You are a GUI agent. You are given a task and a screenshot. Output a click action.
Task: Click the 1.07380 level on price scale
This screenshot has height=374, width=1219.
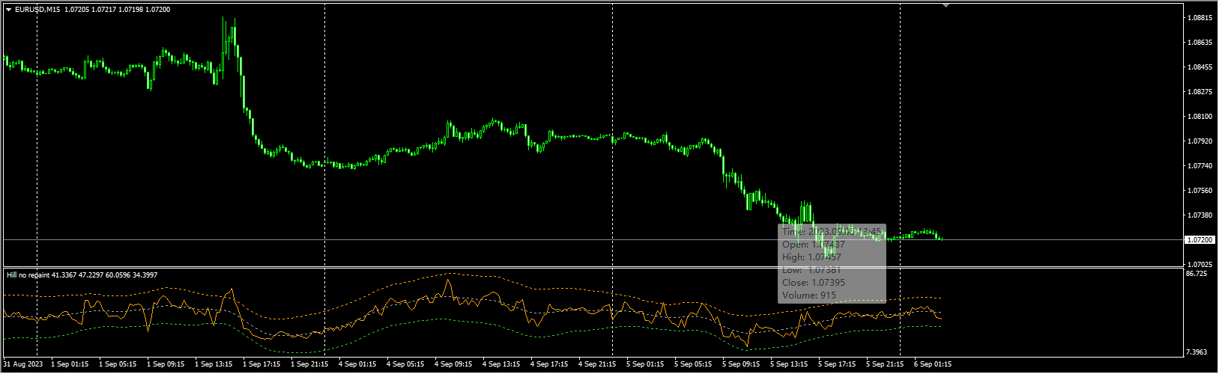click(1200, 215)
